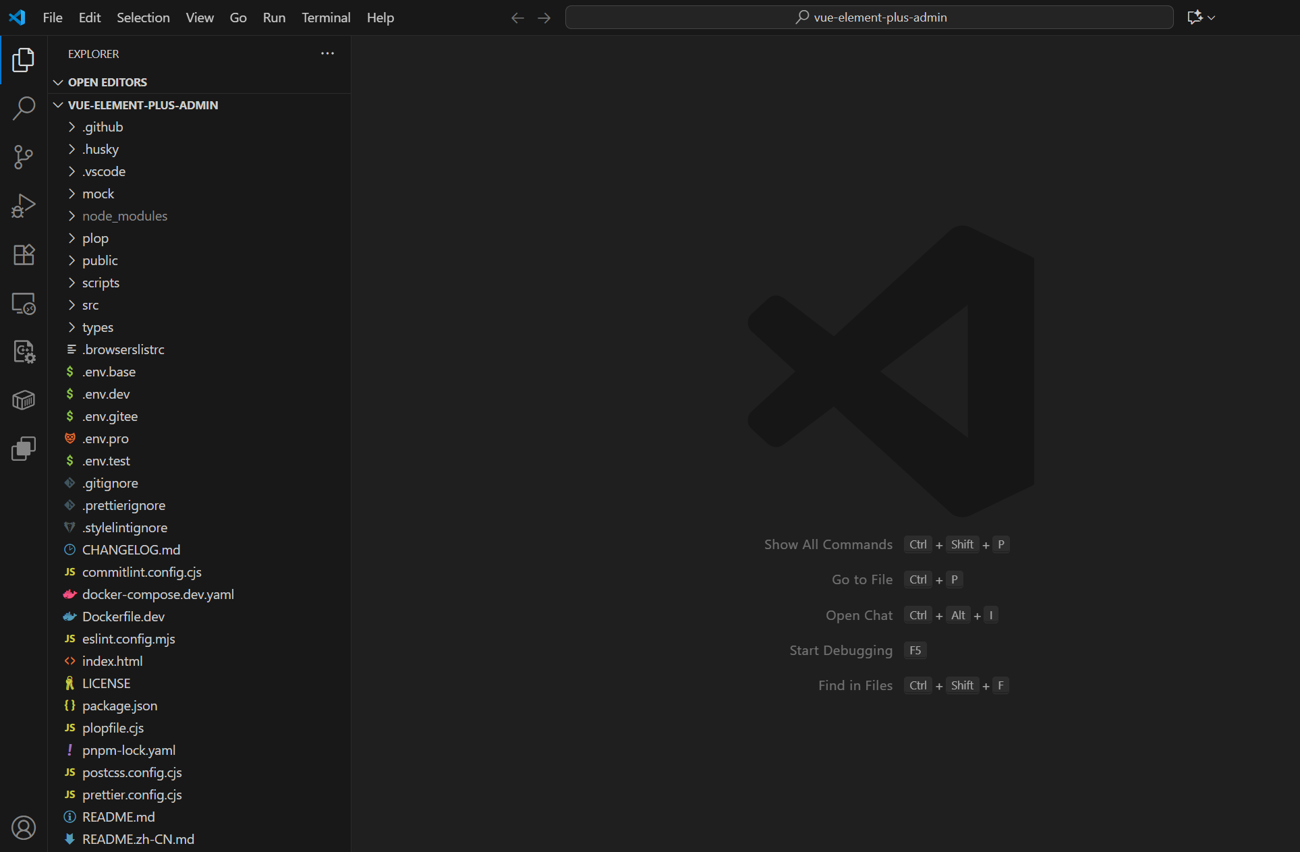
Task: Open the Remote Explorer view
Action: (24, 304)
